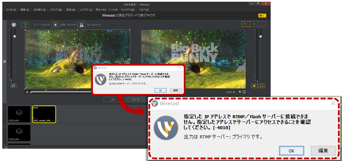The image size is (342, 161).
Task: Click the preview playback scrubber bar
Action: click(61, 92)
